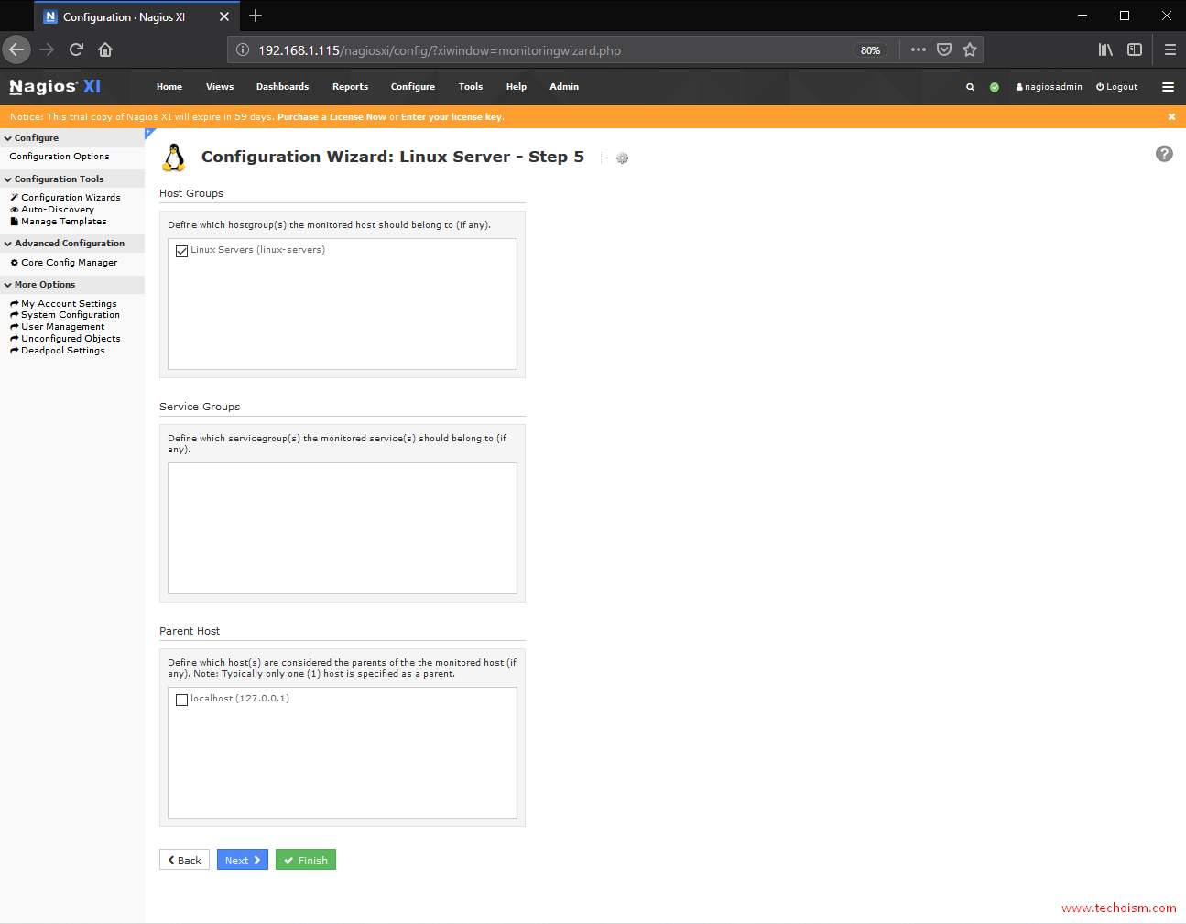This screenshot has height=924, width=1186.
Task: Go to browser home page icon
Action: (x=105, y=49)
